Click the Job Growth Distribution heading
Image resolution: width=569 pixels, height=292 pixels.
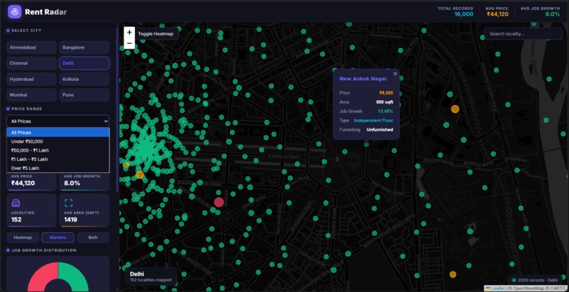pyautogui.click(x=44, y=250)
